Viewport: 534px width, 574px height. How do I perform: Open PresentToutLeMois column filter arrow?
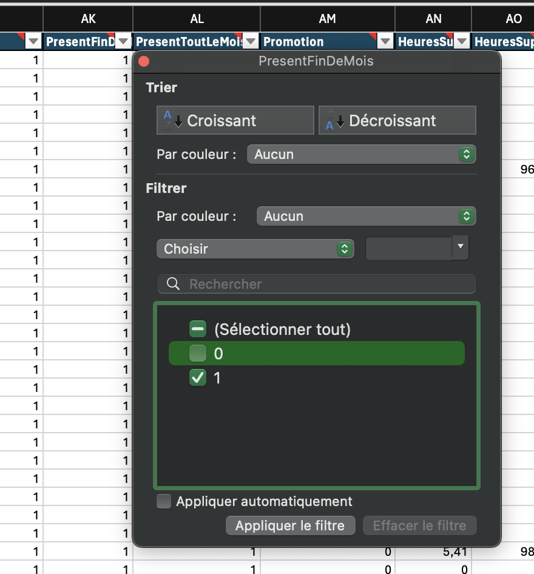(251, 41)
